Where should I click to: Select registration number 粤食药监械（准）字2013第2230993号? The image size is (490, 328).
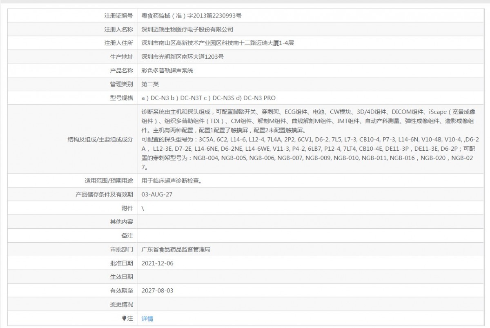point(192,16)
